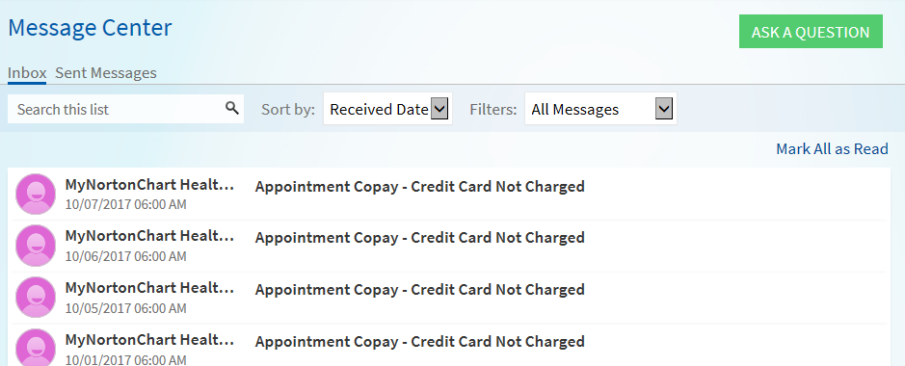Open the 10/05/2017 Appointment Copay message subject

419,290
